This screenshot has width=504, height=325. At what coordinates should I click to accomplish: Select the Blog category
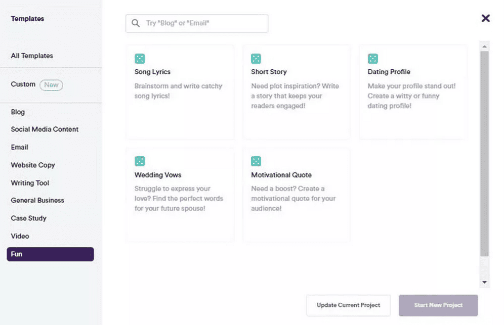point(18,112)
